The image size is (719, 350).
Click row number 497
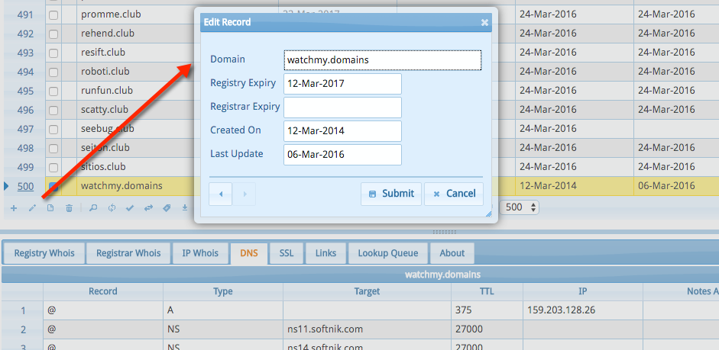pyautogui.click(x=25, y=129)
